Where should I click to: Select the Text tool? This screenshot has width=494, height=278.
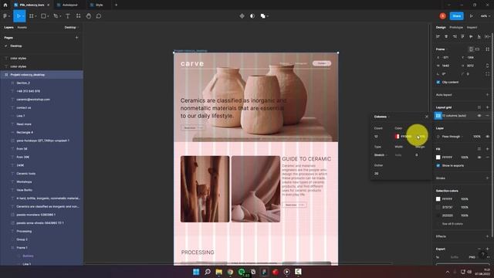coord(68,16)
